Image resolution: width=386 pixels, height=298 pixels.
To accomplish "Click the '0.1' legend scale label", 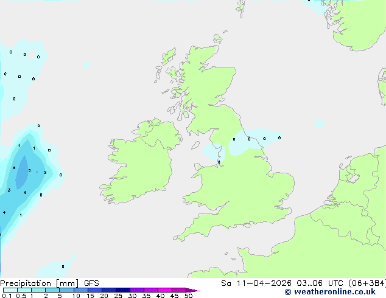I will coord(7,296).
